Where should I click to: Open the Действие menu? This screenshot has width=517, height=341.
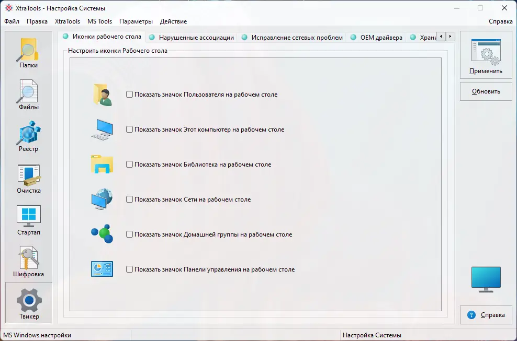pyautogui.click(x=173, y=21)
